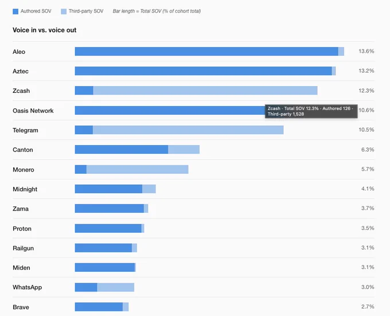Click Telegram's authored SOV bar segment

[x=84, y=130]
